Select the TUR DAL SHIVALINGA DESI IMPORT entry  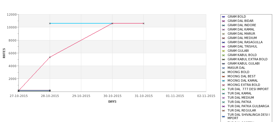[249, 116]
